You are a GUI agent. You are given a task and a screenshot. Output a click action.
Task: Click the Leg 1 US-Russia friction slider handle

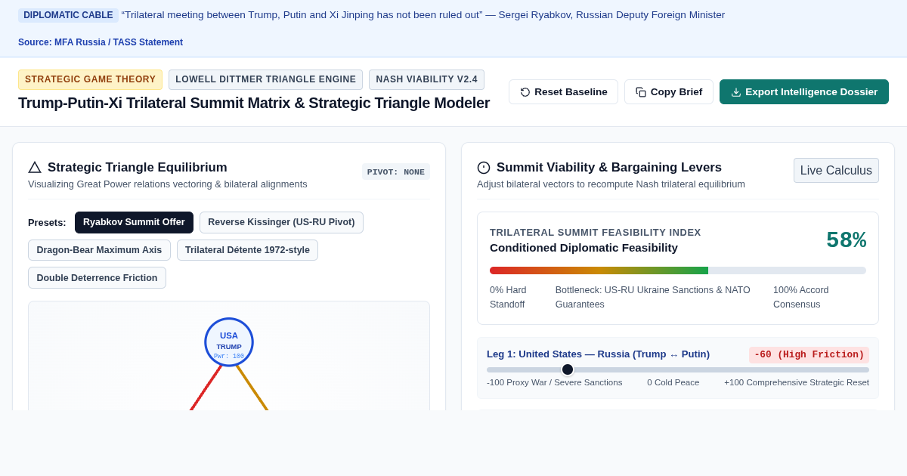click(568, 369)
